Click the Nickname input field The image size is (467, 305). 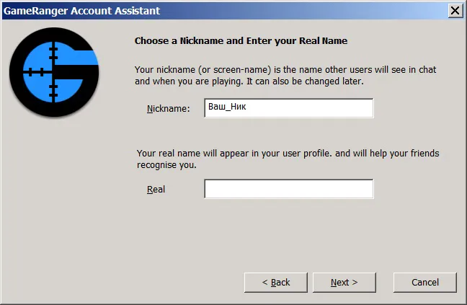pyautogui.click(x=288, y=108)
